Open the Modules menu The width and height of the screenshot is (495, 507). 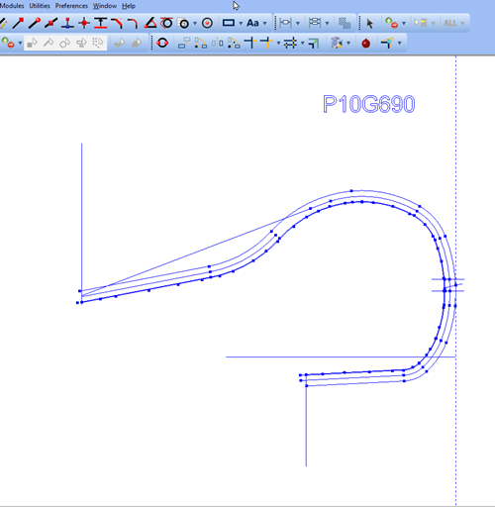click(x=12, y=6)
